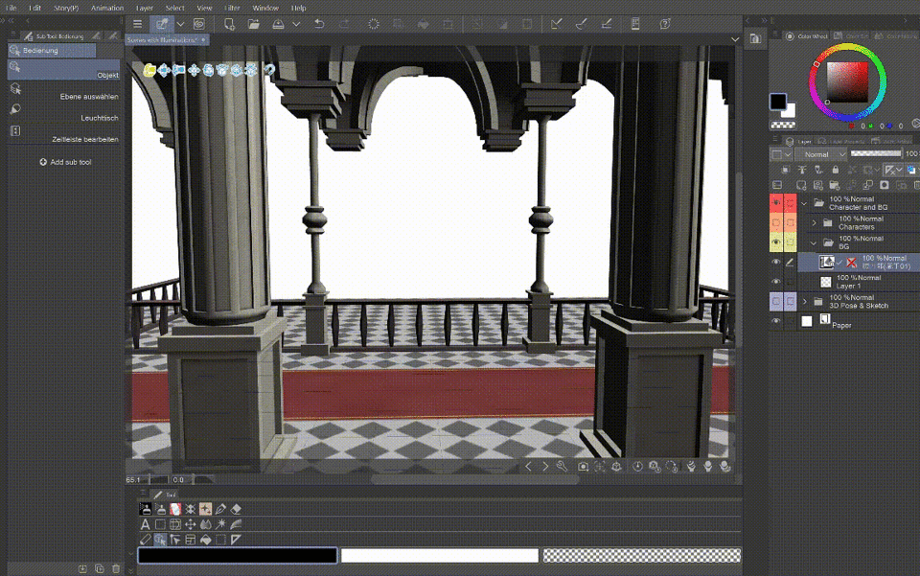
Task: Select the Leuchttisch sub tool
Action: click(x=64, y=113)
